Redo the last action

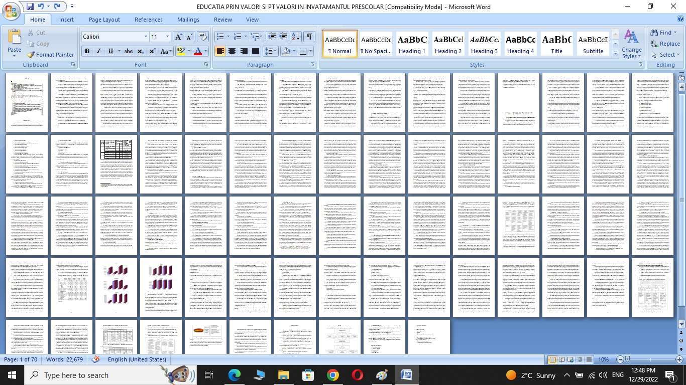[x=57, y=7]
